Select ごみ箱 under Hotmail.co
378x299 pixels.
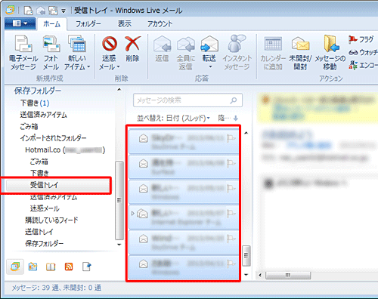[39, 162]
